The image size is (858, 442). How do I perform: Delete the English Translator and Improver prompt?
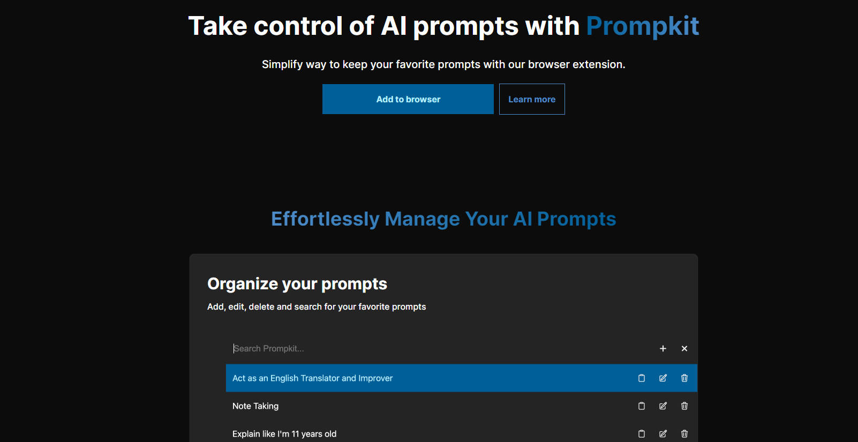click(684, 378)
